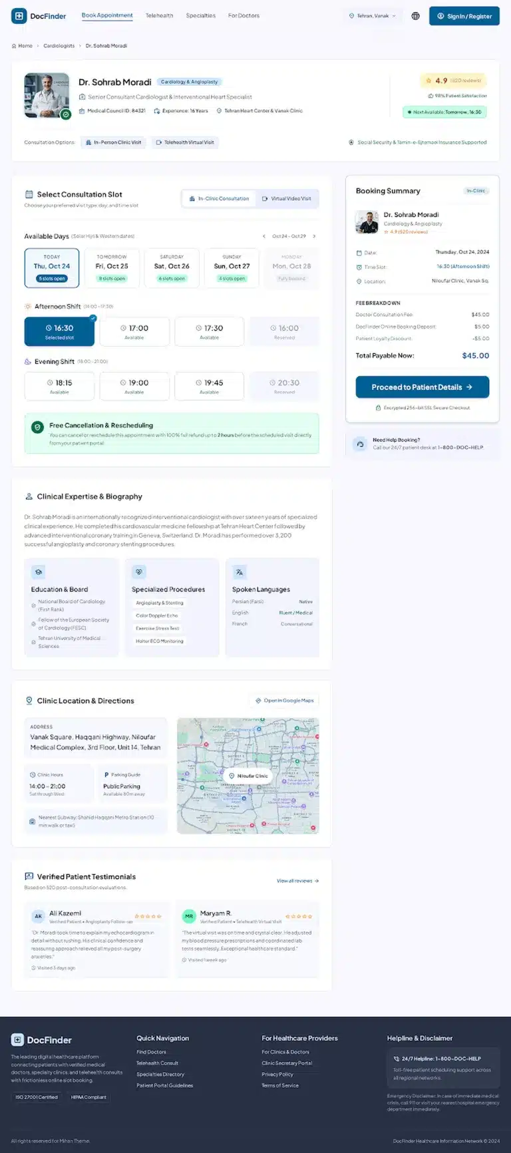Open the Book Appointment nav tab

click(107, 15)
